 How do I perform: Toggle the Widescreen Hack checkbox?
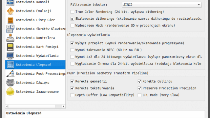click(72, 26)
